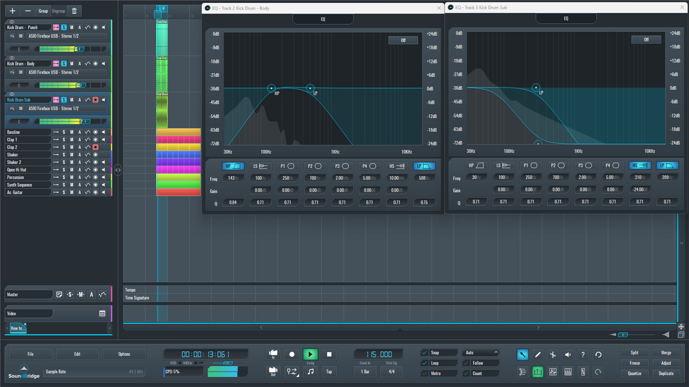
Task: Toggle the track list collapse handle
Action: (118, 170)
